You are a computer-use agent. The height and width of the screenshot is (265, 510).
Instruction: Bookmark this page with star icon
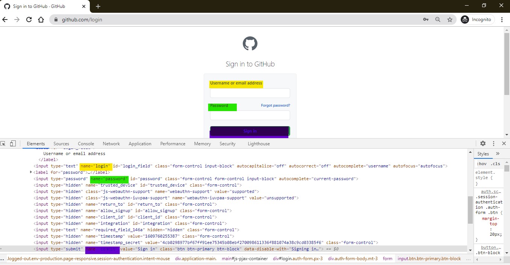(450, 20)
